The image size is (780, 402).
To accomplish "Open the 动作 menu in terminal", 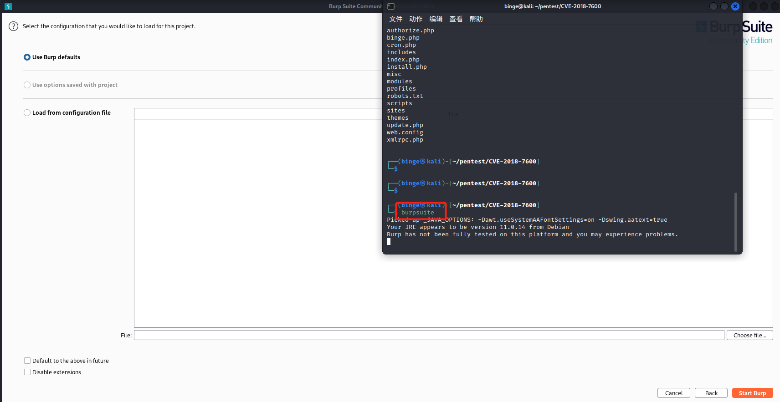I will [x=416, y=19].
